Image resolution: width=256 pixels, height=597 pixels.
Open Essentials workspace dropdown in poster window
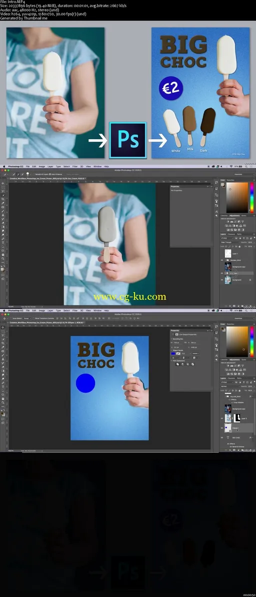pyautogui.click(x=244, y=319)
